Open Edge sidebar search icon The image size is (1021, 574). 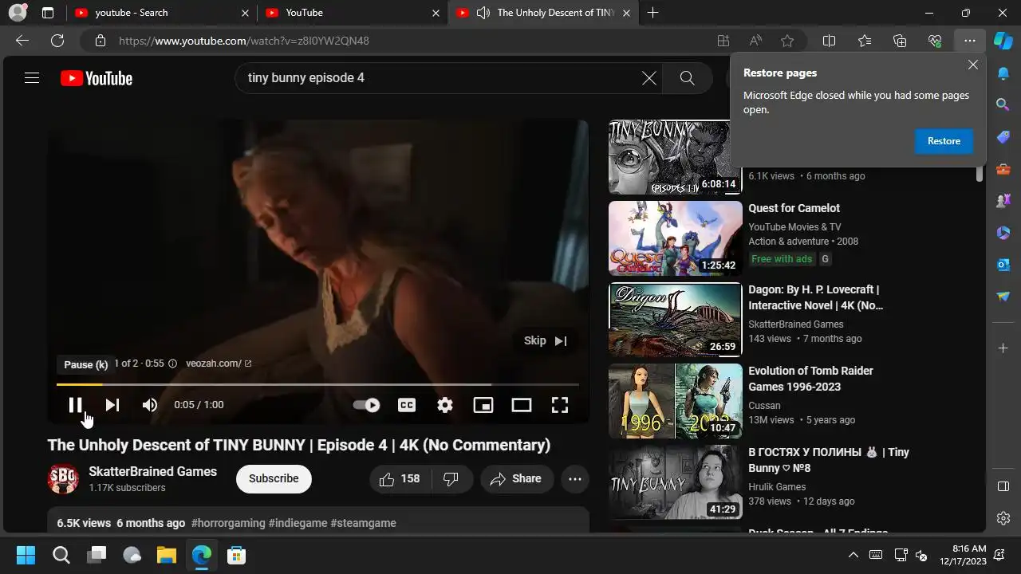tap(1003, 104)
